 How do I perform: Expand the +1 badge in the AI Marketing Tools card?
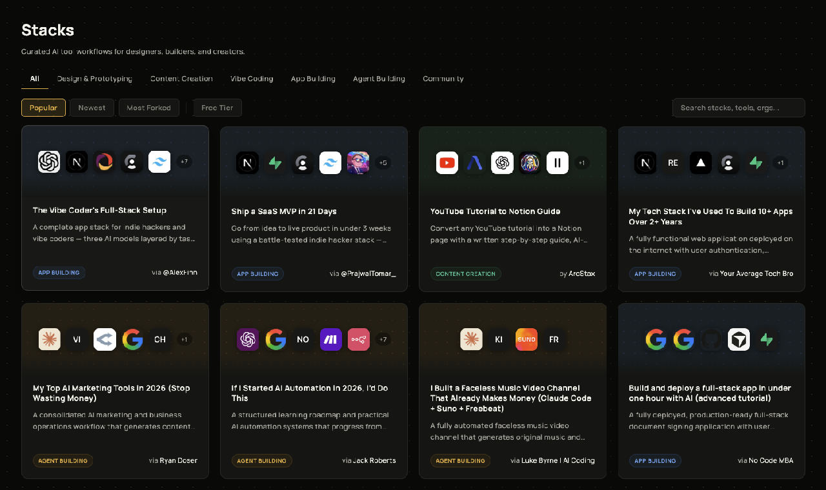184,339
